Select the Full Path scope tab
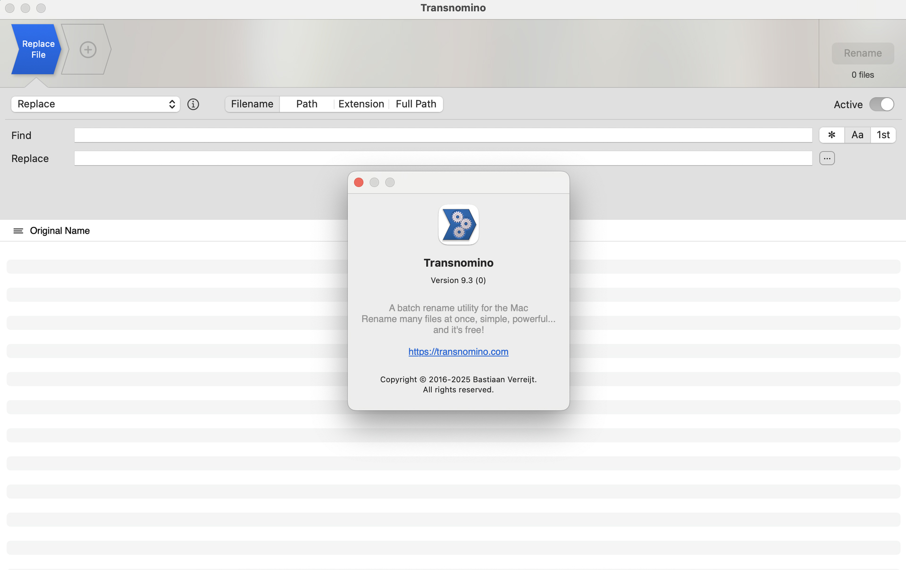The width and height of the screenshot is (906, 570). [x=416, y=104]
